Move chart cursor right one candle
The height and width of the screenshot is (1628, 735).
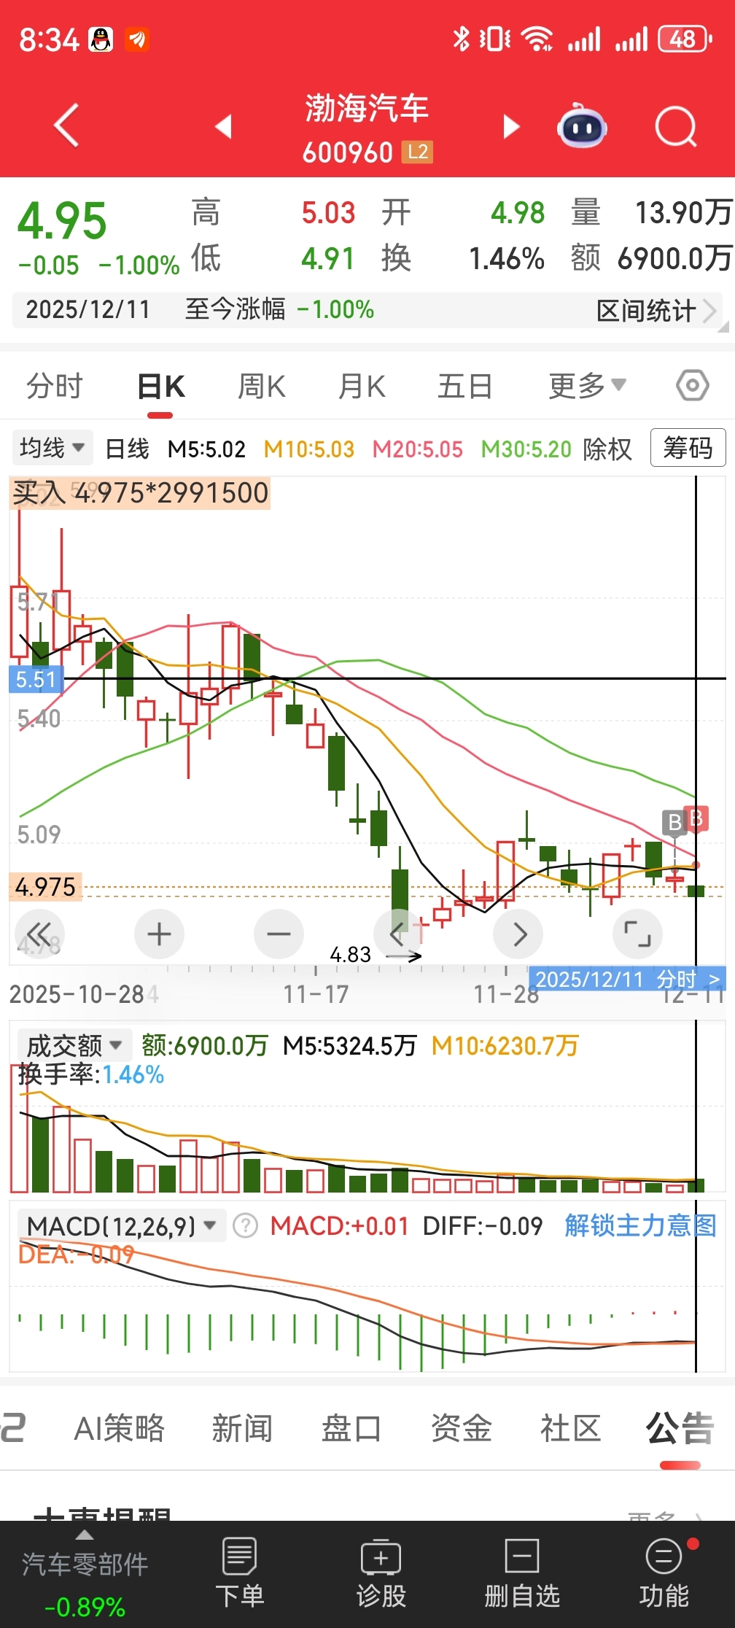(x=518, y=934)
